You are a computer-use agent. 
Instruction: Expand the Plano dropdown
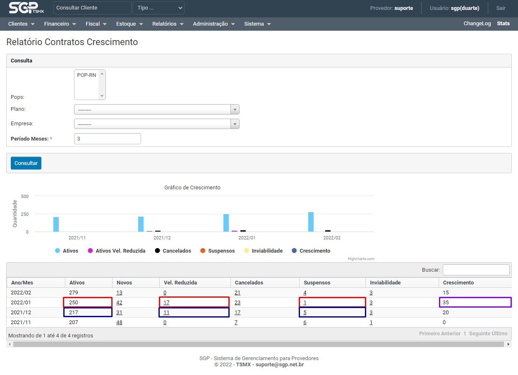pos(156,110)
